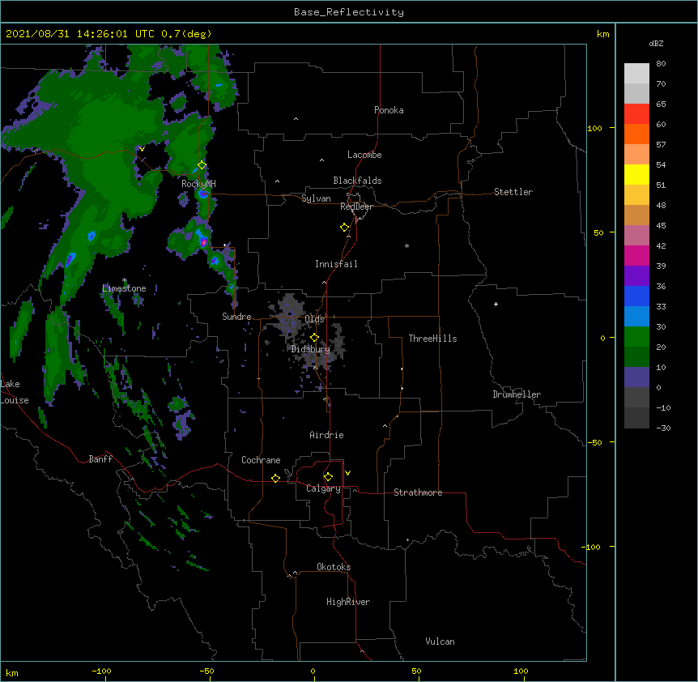Screen dimensions: 698x682
Task: Click the 54 dBZ yellow legend swatch
Action: click(636, 174)
